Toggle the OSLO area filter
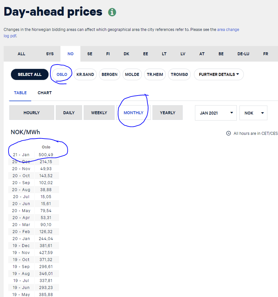Image resolution: width=278 pixels, height=297 pixels. tap(62, 75)
